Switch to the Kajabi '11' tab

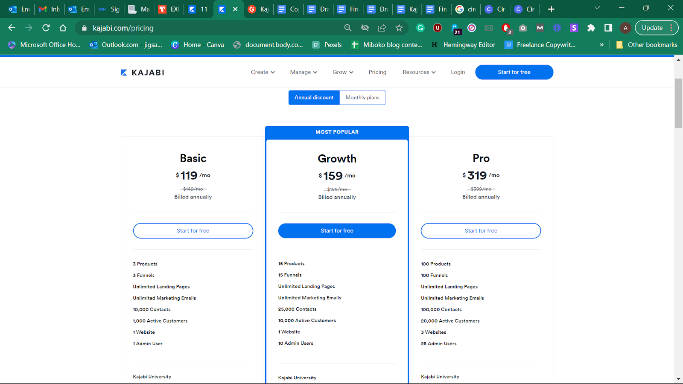(199, 9)
